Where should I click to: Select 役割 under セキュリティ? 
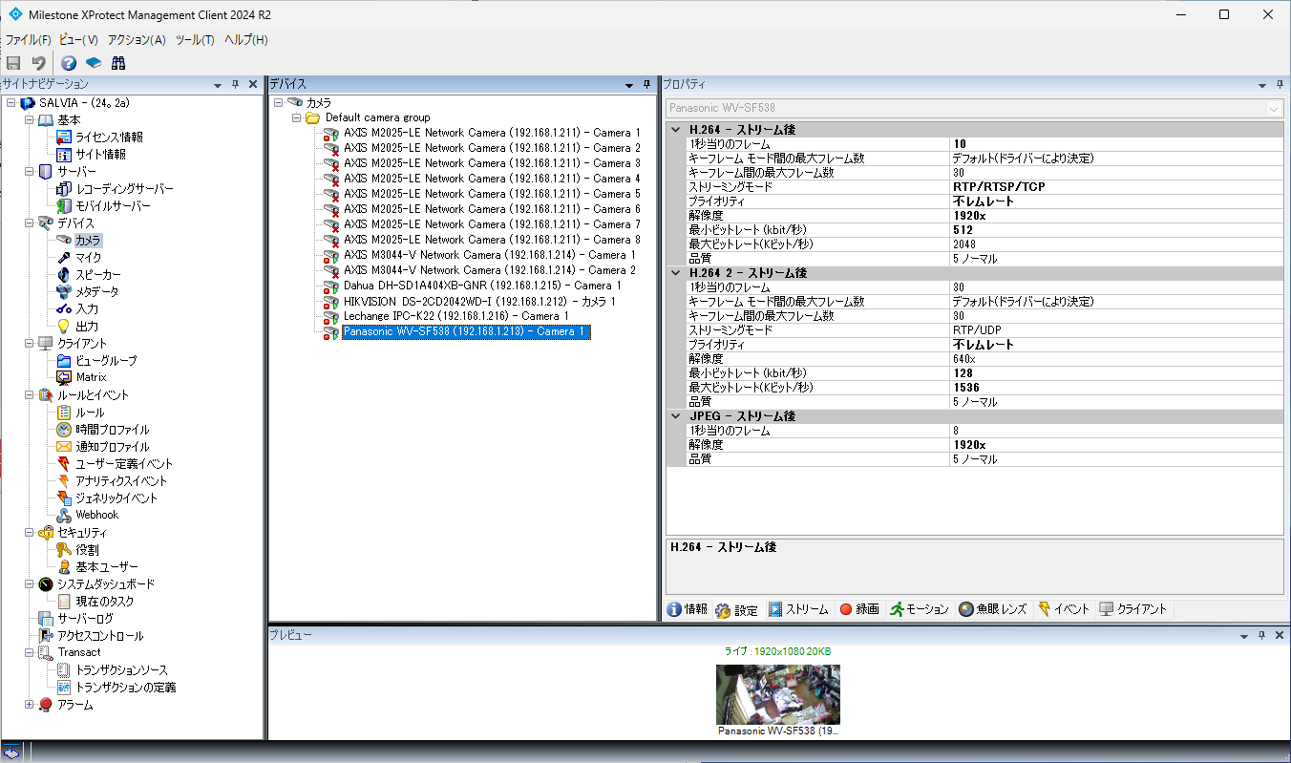click(87, 550)
